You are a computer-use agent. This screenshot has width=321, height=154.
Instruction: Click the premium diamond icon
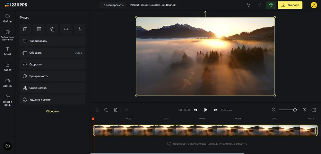[271, 5]
